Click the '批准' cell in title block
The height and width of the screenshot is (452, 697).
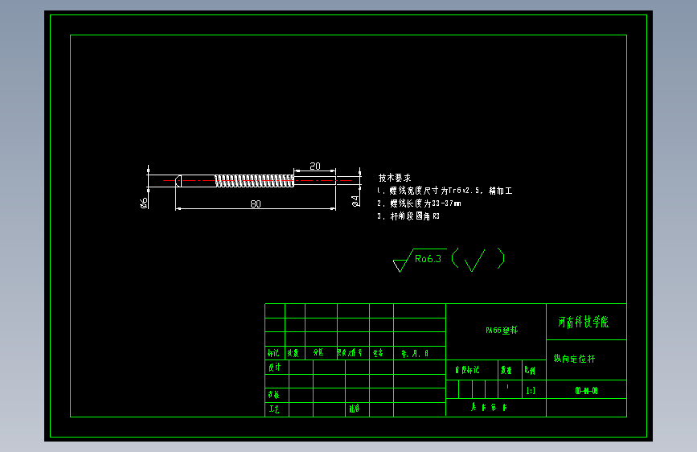click(x=354, y=409)
